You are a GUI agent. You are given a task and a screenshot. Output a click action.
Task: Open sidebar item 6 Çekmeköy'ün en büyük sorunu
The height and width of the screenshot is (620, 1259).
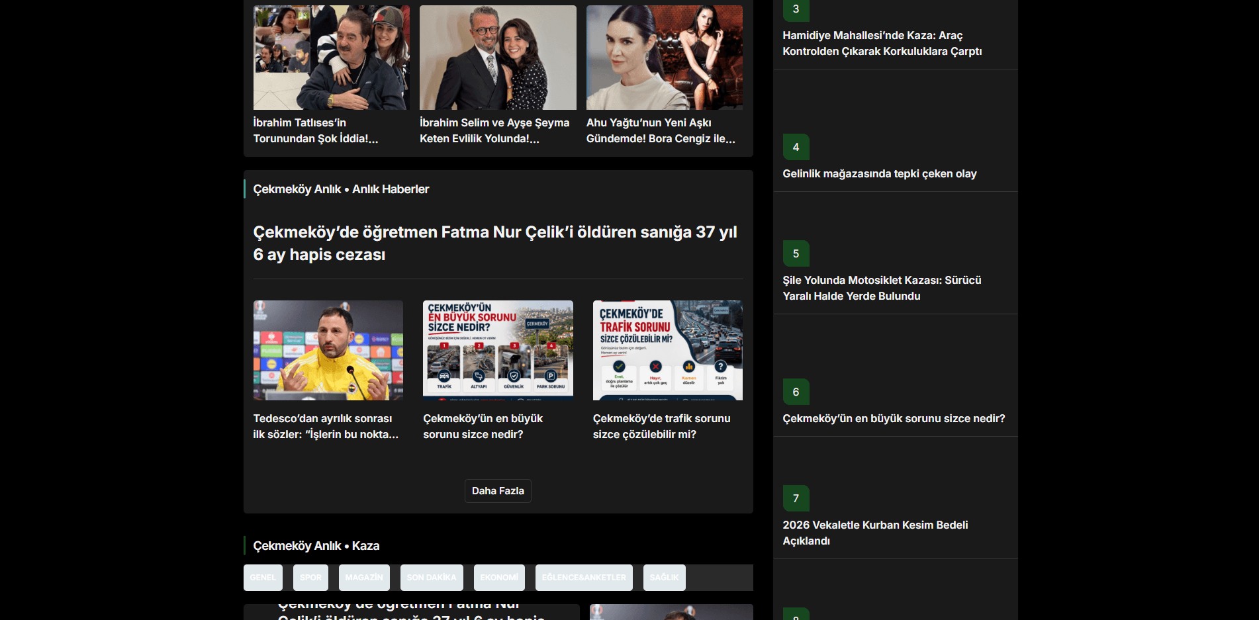click(x=894, y=418)
